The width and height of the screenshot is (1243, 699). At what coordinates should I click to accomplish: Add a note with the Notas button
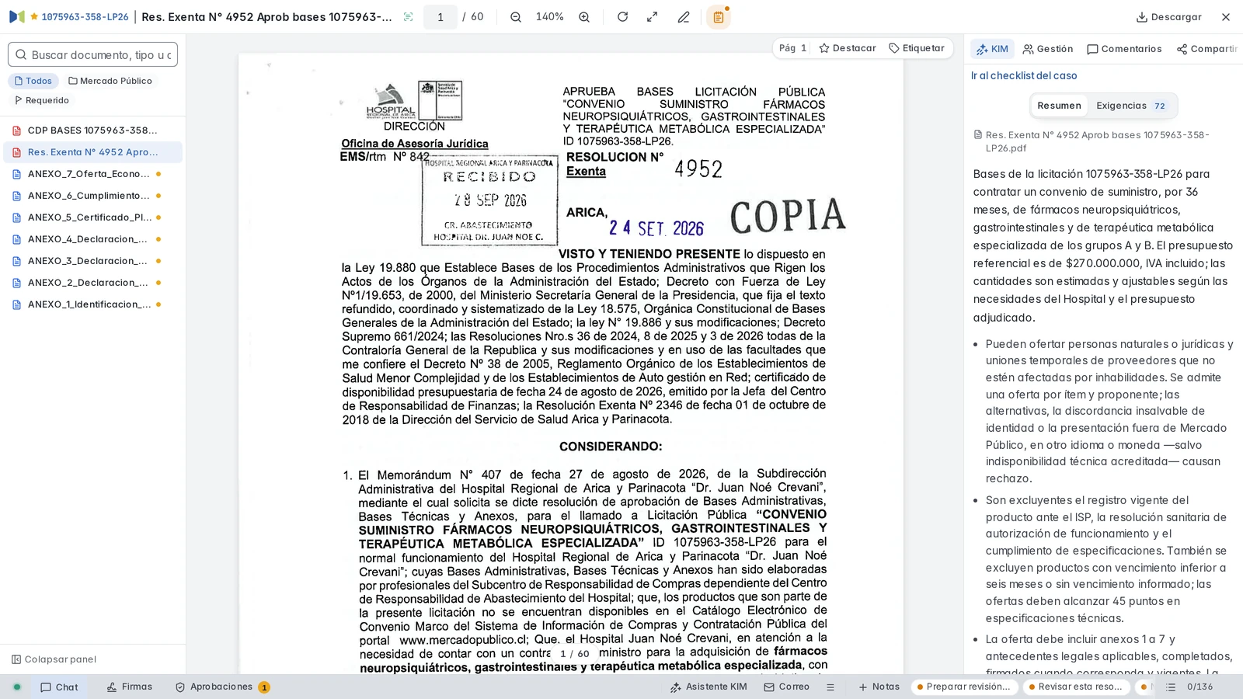click(x=879, y=687)
